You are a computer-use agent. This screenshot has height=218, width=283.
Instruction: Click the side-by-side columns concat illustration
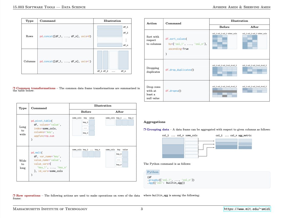point(113,61)
